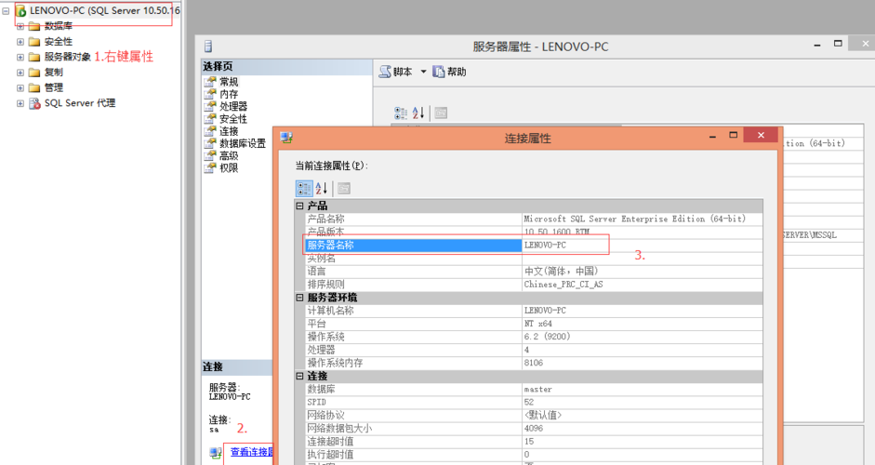Collapse the LENOVO-PC server node
The height and width of the screenshot is (465, 875).
[x=7, y=10]
